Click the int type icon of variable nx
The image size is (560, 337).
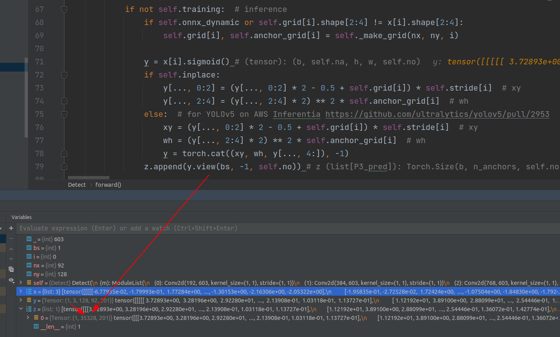(29, 266)
